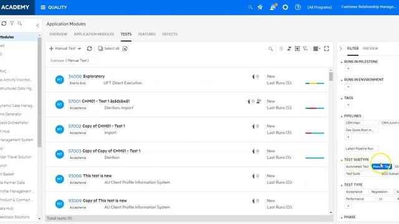Click the choose columns icon in toolbar
Screen dimensions: 399x224
pos(281,49)
